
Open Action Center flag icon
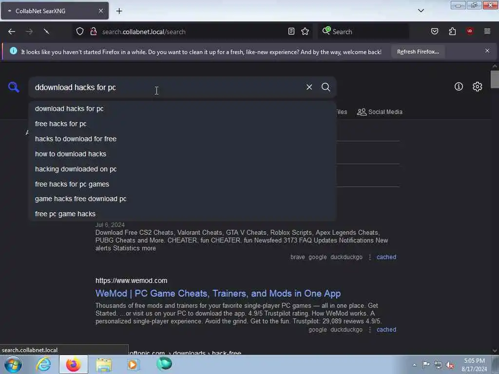426,364
